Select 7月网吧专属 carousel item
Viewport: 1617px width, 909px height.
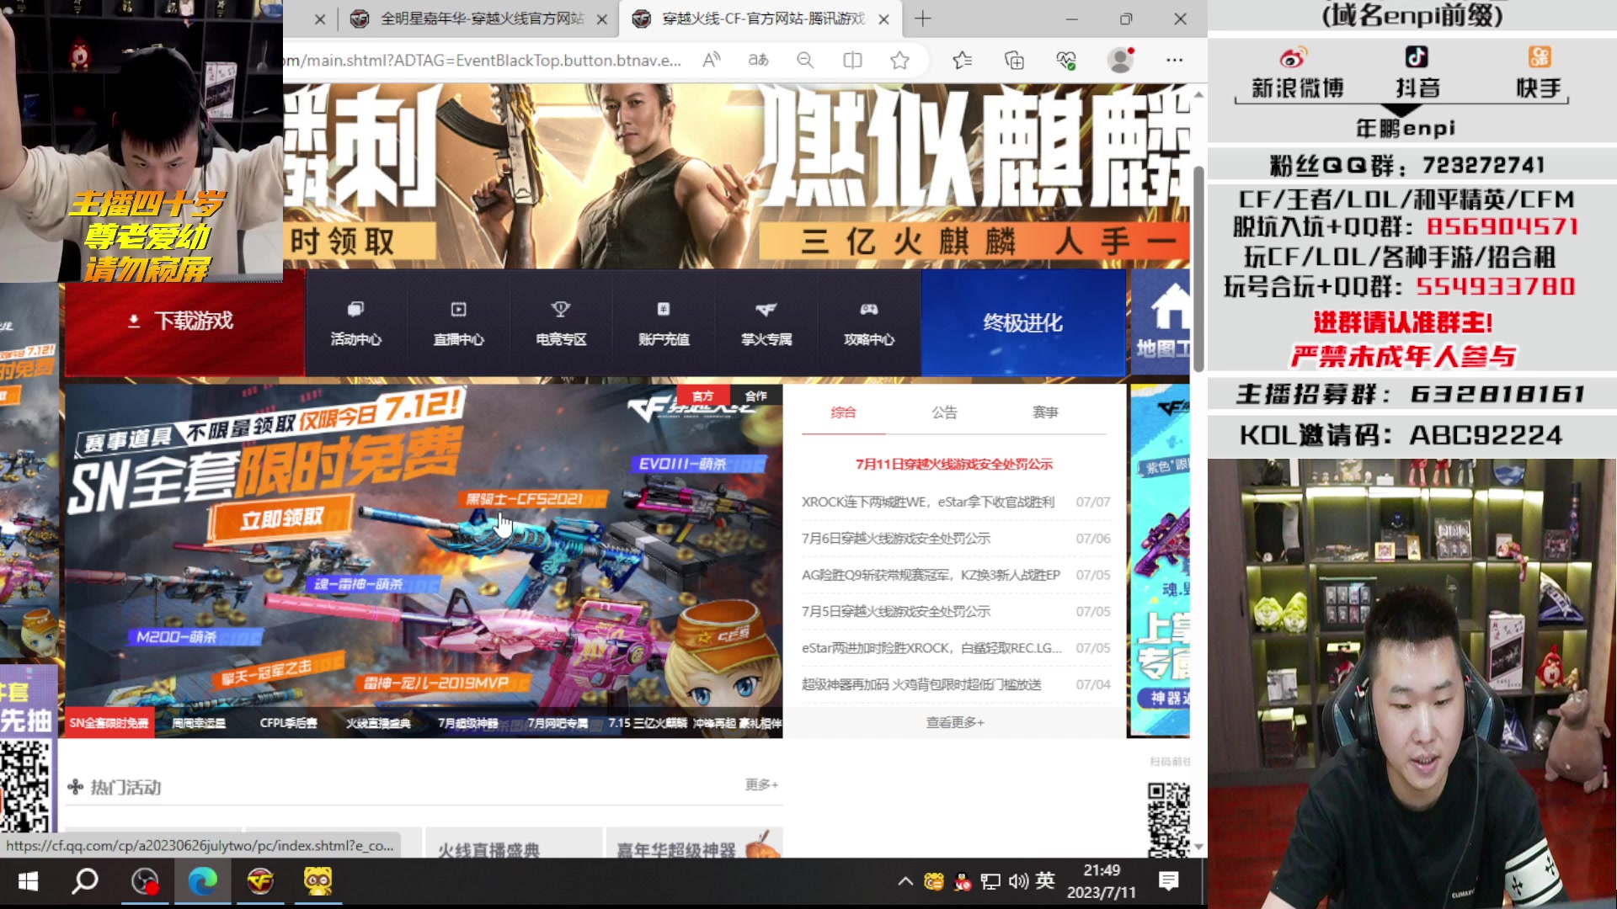558,723
